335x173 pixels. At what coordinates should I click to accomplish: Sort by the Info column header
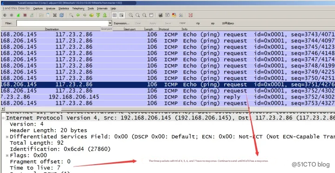[x=258, y=29]
